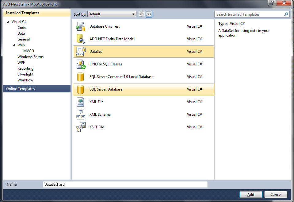The image size is (294, 202).
Task: Select the WPF category
Action: (x=21, y=63)
